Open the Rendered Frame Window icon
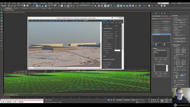This screenshot has height=107, width=190. 121,6
